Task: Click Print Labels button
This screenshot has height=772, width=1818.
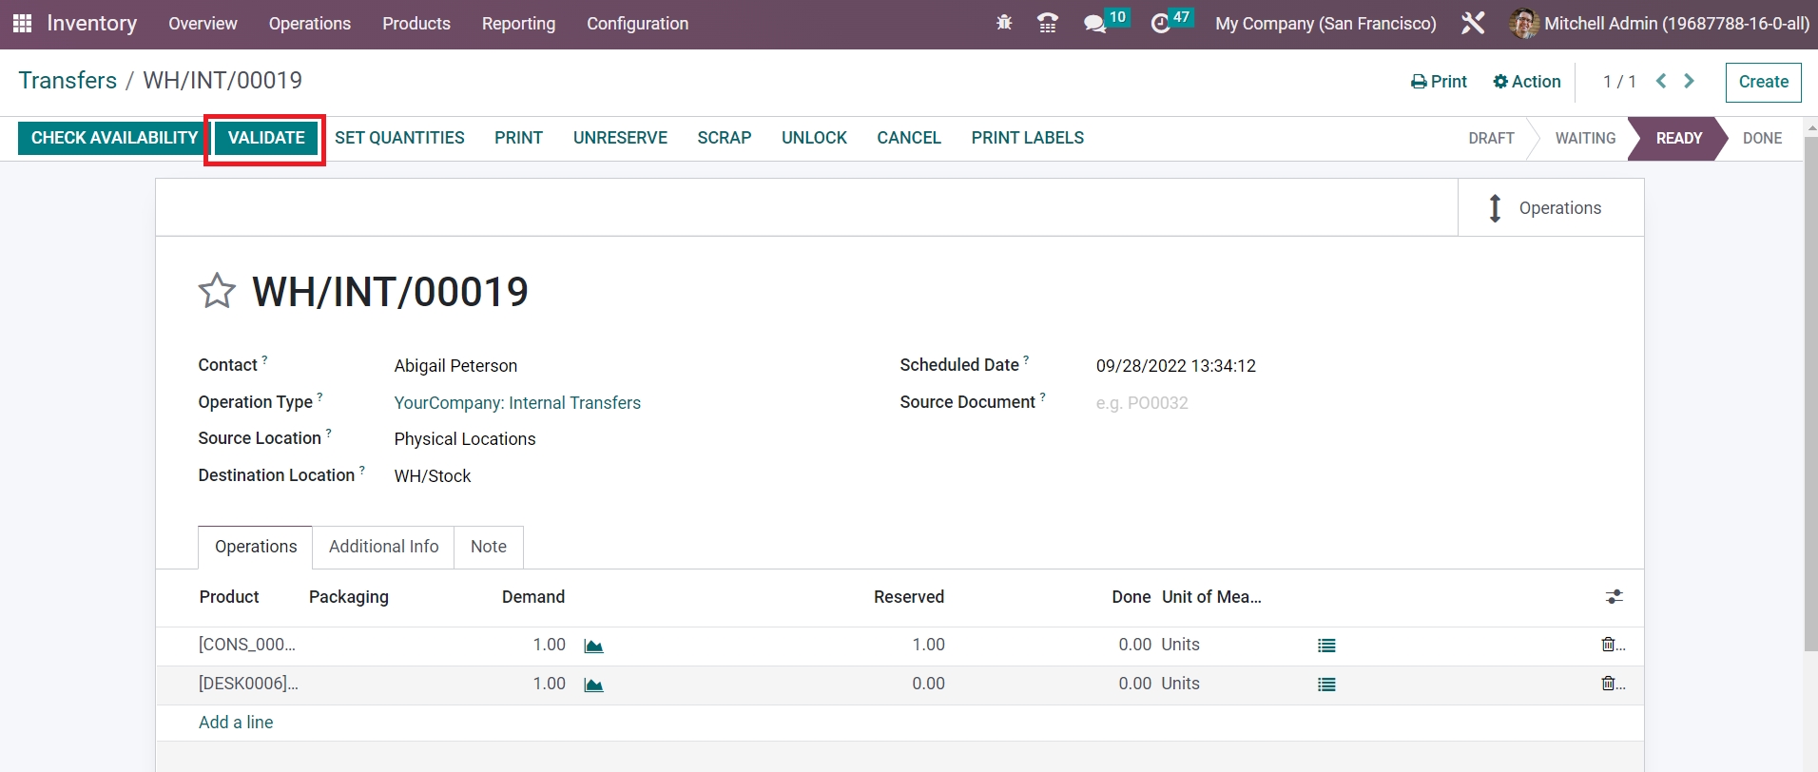Action: click(x=1027, y=138)
